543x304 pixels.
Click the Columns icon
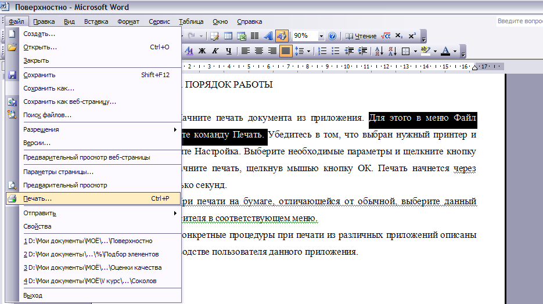[254, 36]
